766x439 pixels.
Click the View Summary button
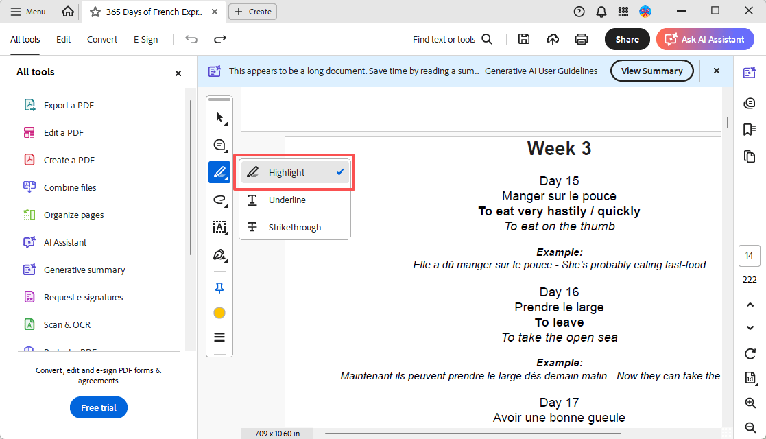click(x=651, y=71)
